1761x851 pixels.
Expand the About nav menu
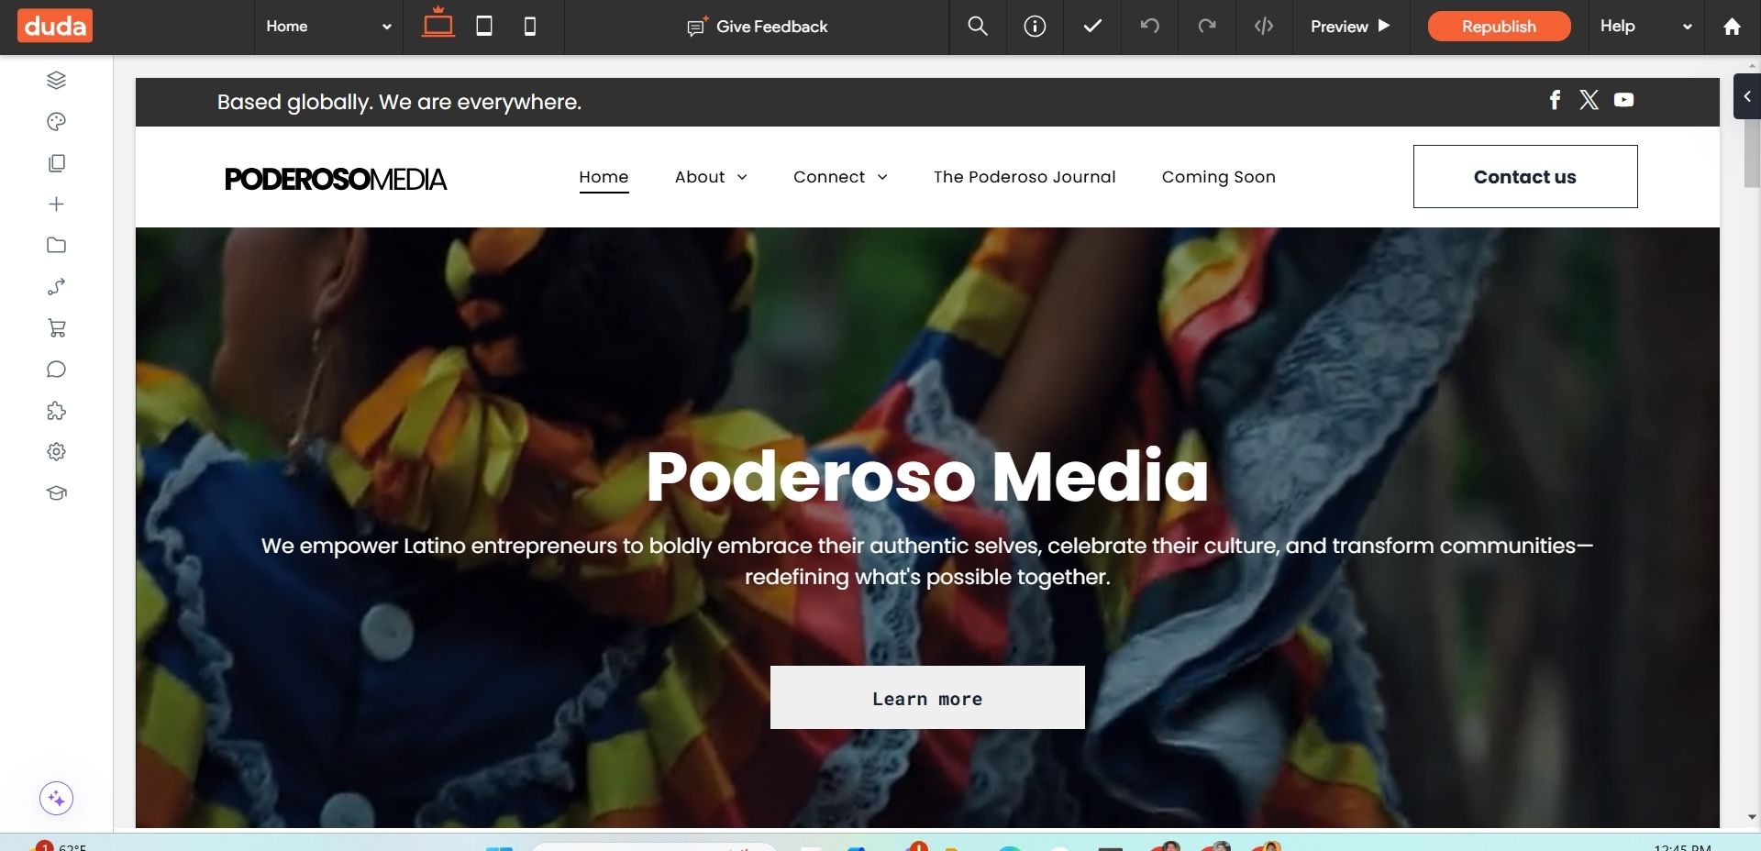[x=711, y=177]
